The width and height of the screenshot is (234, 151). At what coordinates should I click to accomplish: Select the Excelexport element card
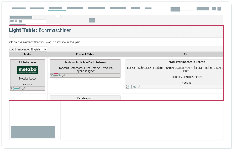pyautogui.click(x=85, y=98)
